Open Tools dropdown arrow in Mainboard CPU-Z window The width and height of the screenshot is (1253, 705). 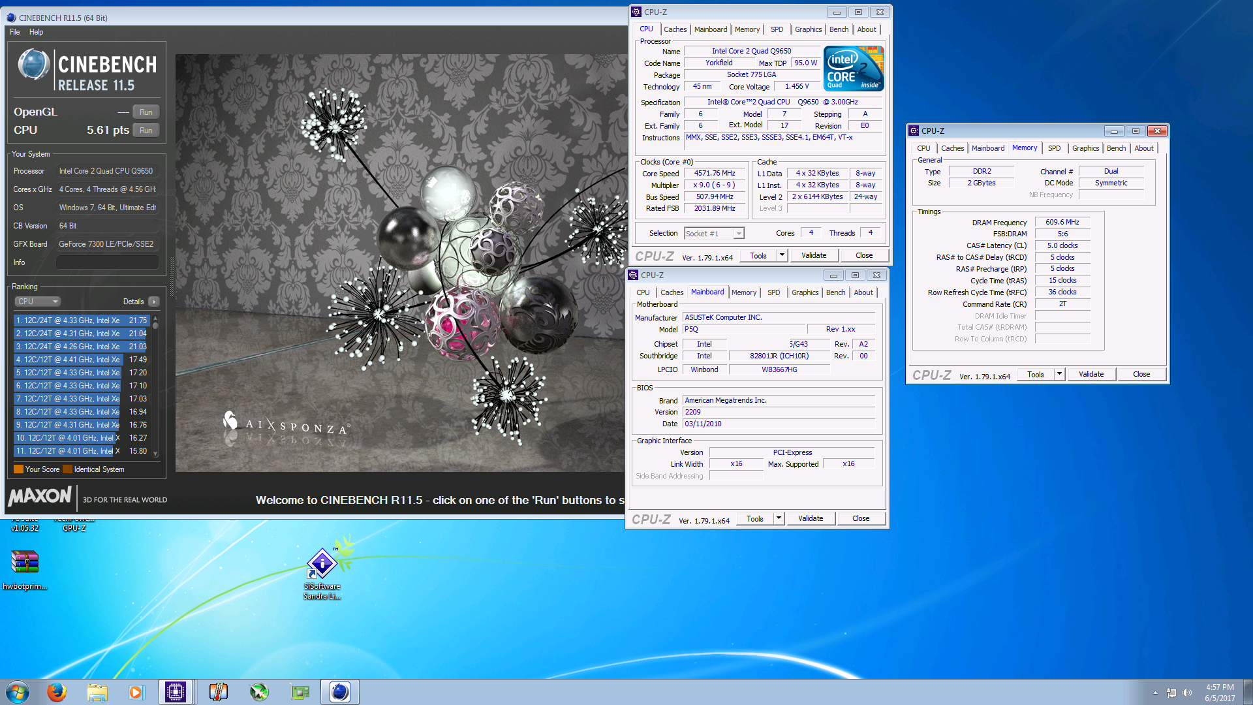pyautogui.click(x=779, y=519)
